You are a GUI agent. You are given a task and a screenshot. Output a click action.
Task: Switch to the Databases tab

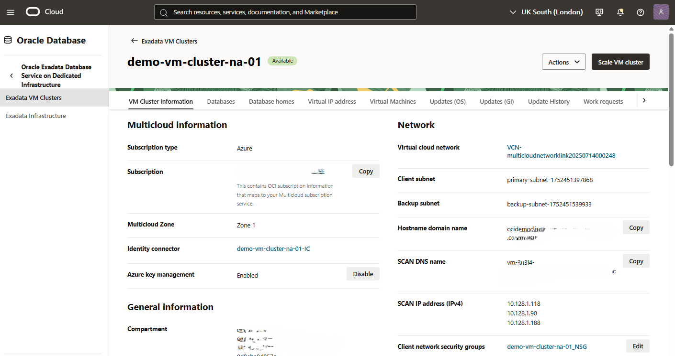(221, 101)
